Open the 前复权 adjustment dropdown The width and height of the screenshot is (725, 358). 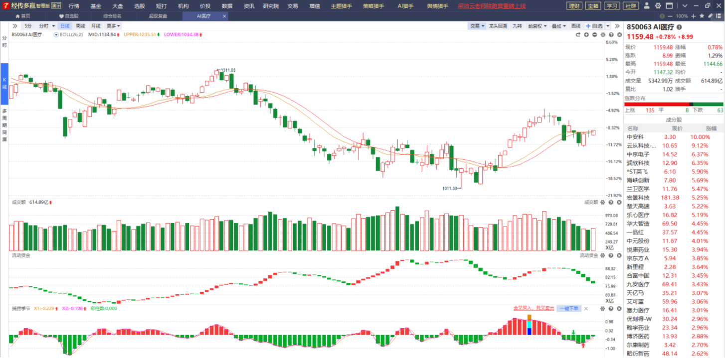click(538, 26)
